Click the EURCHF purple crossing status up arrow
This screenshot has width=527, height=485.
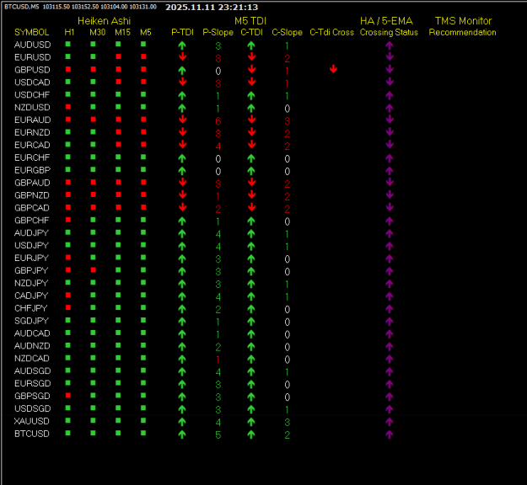(x=390, y=158)
